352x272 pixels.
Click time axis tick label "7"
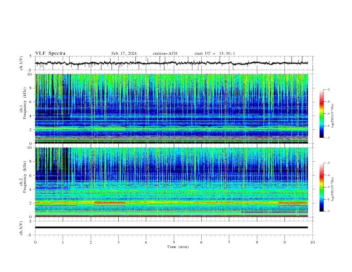[x=229, y=242]
